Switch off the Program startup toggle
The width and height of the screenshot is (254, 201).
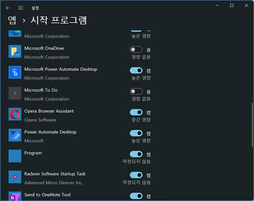pos(136,154)
